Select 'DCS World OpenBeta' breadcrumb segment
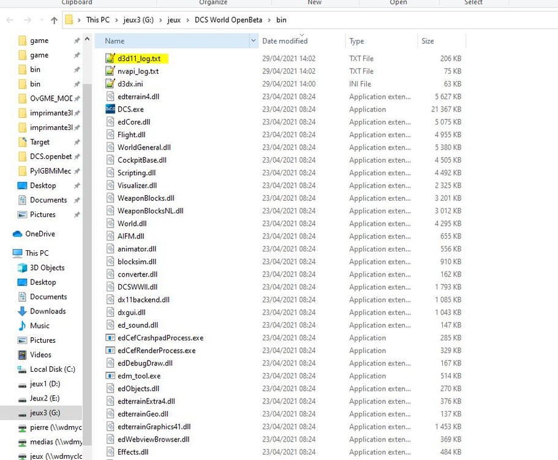The height and width of the screenshot is (460, 558). pyautogui.click(x=228, y=20)
